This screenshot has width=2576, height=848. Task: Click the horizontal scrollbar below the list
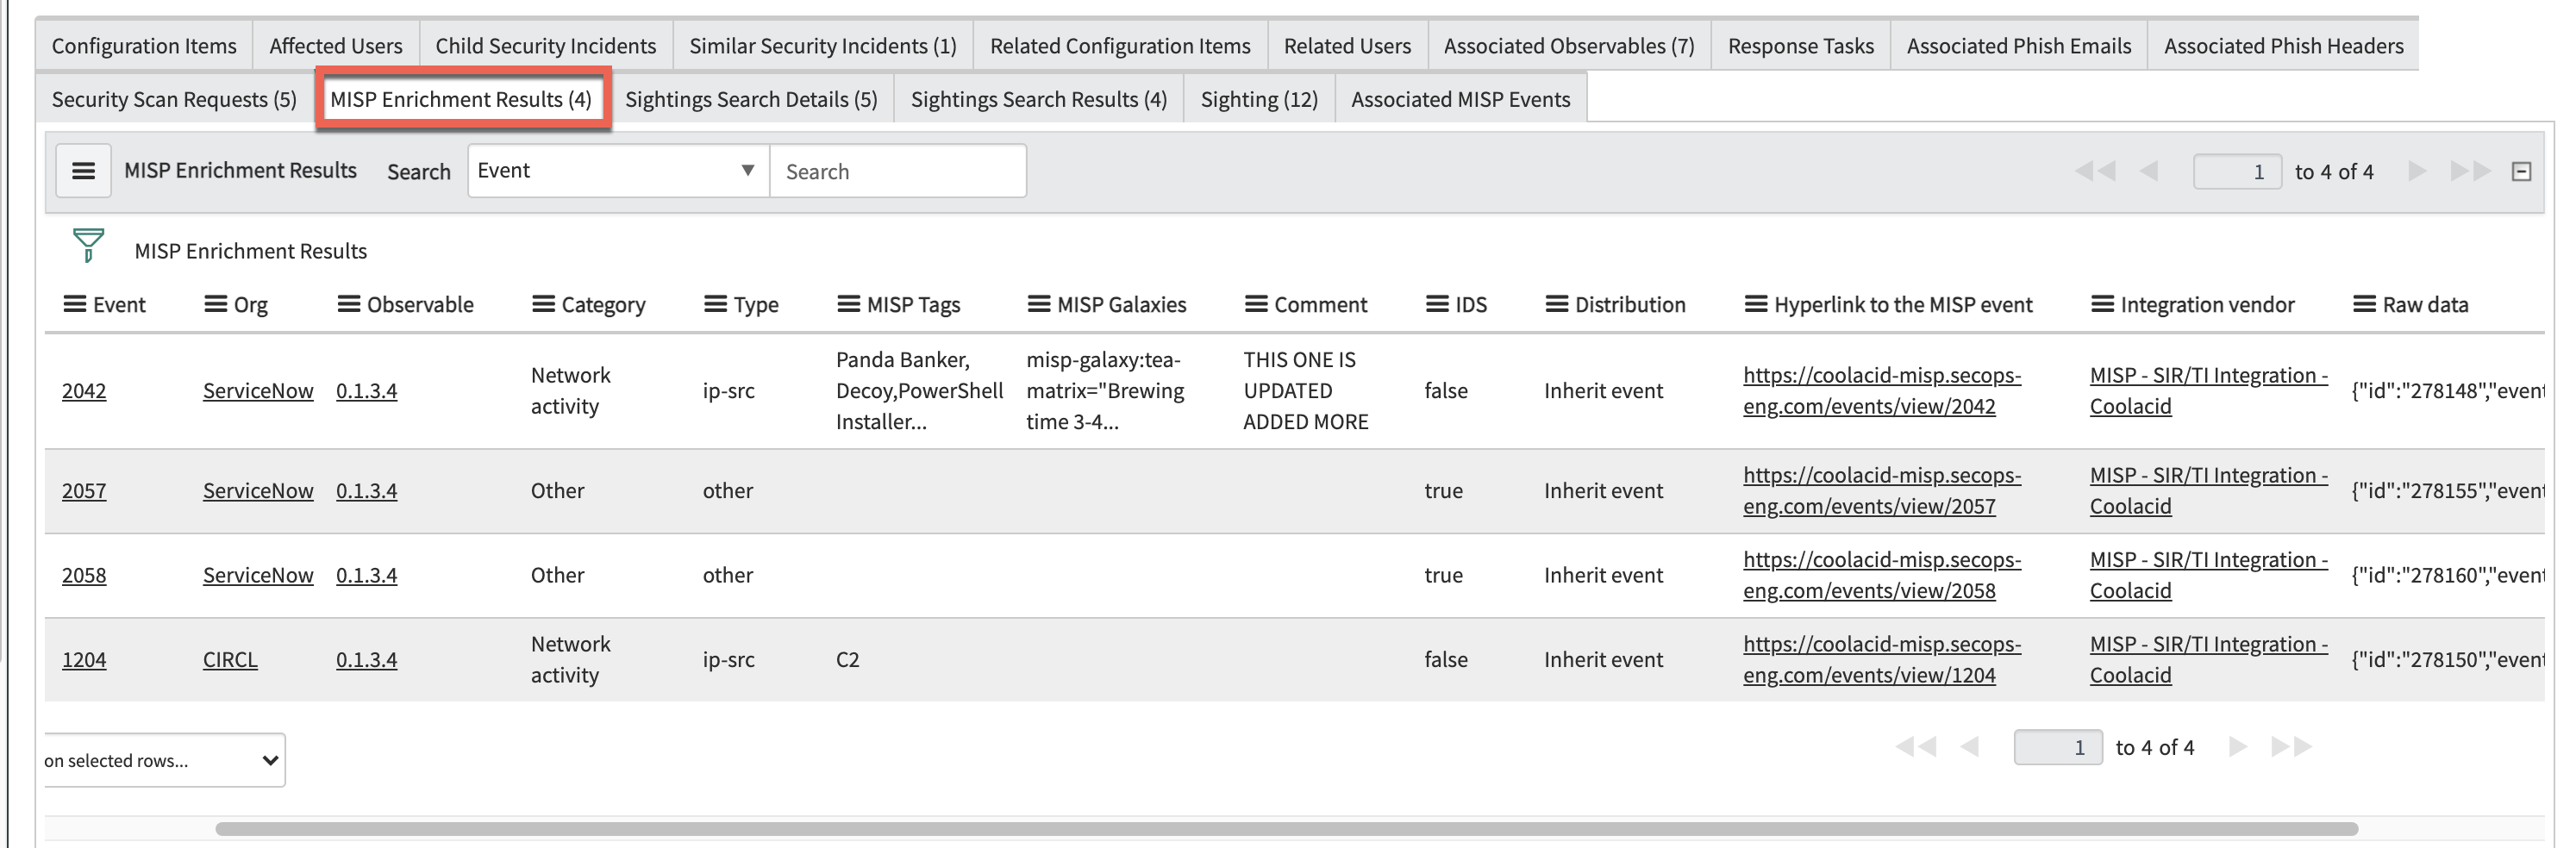[1287, 829]
